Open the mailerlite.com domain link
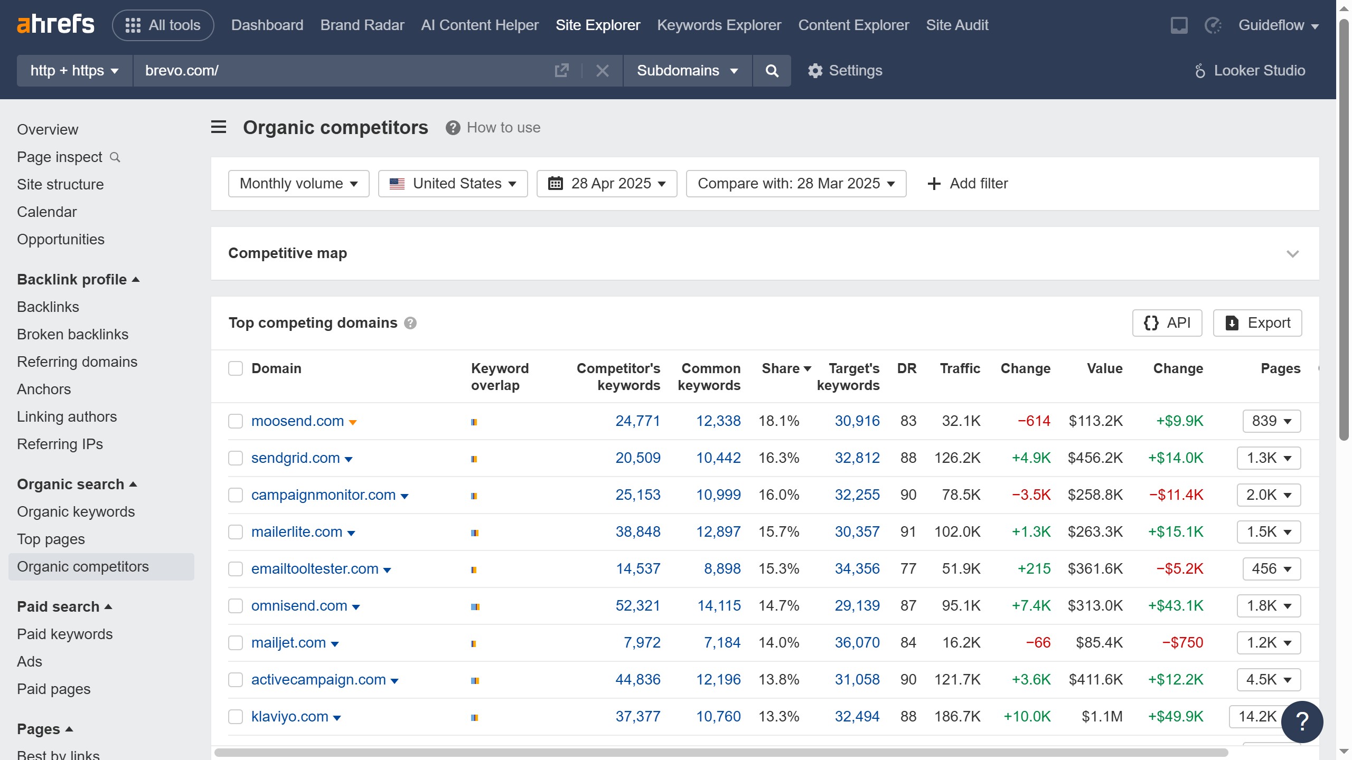The width and height of the screenshot is (1352, 760). click(297, 532)
